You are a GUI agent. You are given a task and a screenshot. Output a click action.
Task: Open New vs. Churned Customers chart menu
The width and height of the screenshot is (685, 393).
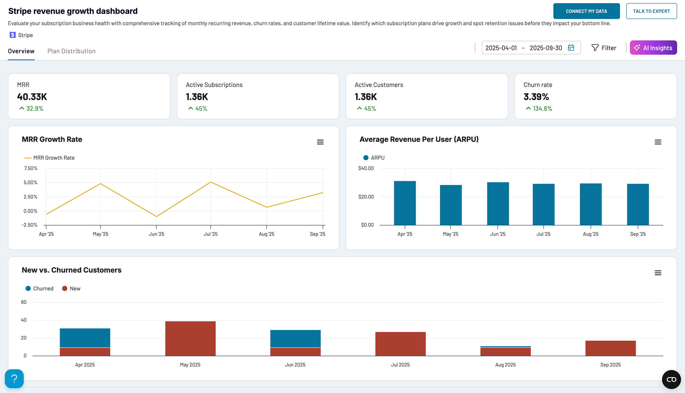658,273
